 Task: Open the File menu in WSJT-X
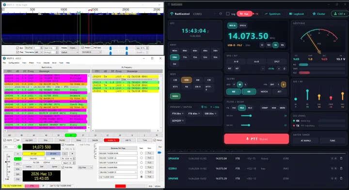[4, 63]
